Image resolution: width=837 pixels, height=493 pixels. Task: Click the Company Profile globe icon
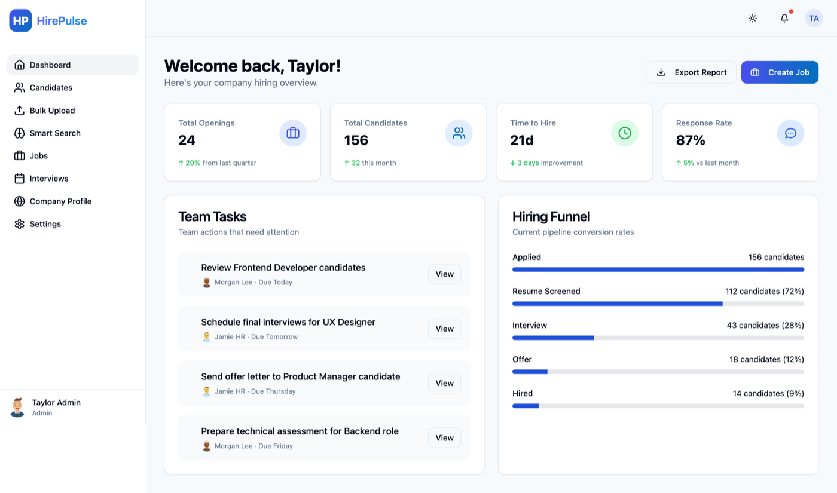[x=19, y=201]
